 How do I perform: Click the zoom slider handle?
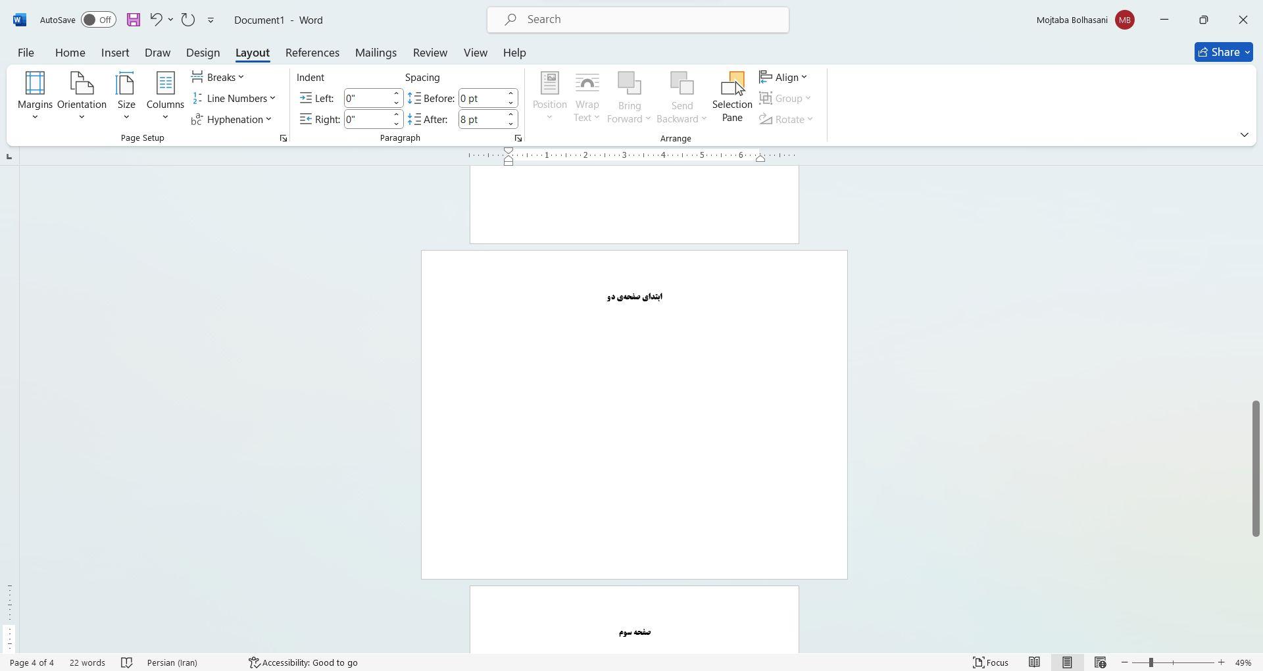(1151, 662)
